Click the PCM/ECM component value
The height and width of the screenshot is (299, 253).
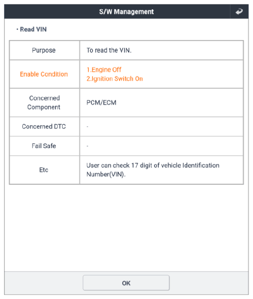point(101,102)
